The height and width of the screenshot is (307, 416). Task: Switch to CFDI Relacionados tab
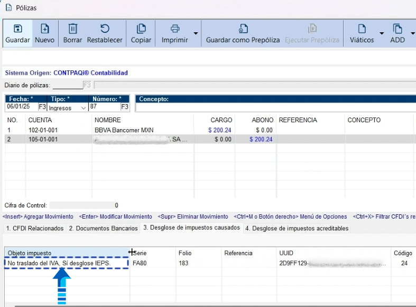34,228
